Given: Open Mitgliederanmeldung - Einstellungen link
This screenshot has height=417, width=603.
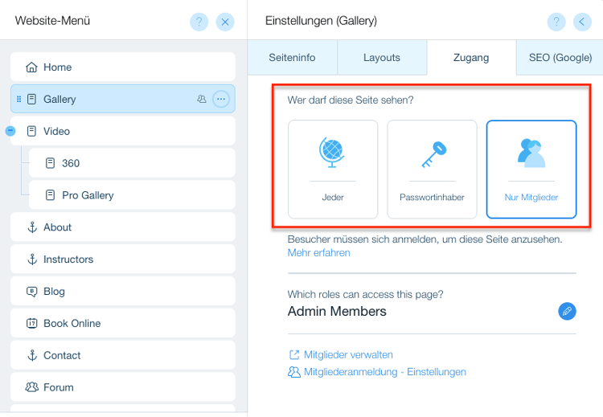Looking at the screenshot, I should pyautogui.click(x=384, y=372).
